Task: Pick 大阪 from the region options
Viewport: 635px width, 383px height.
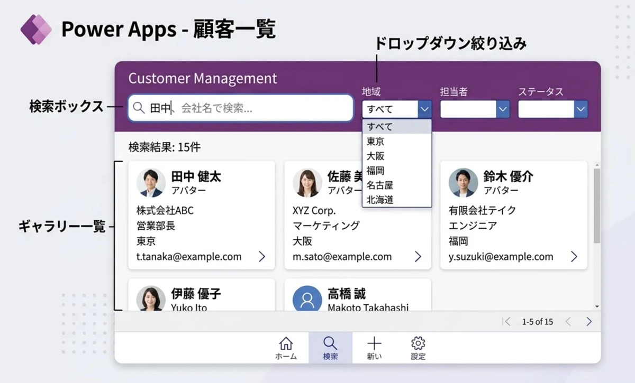Action: pos(376,156)
